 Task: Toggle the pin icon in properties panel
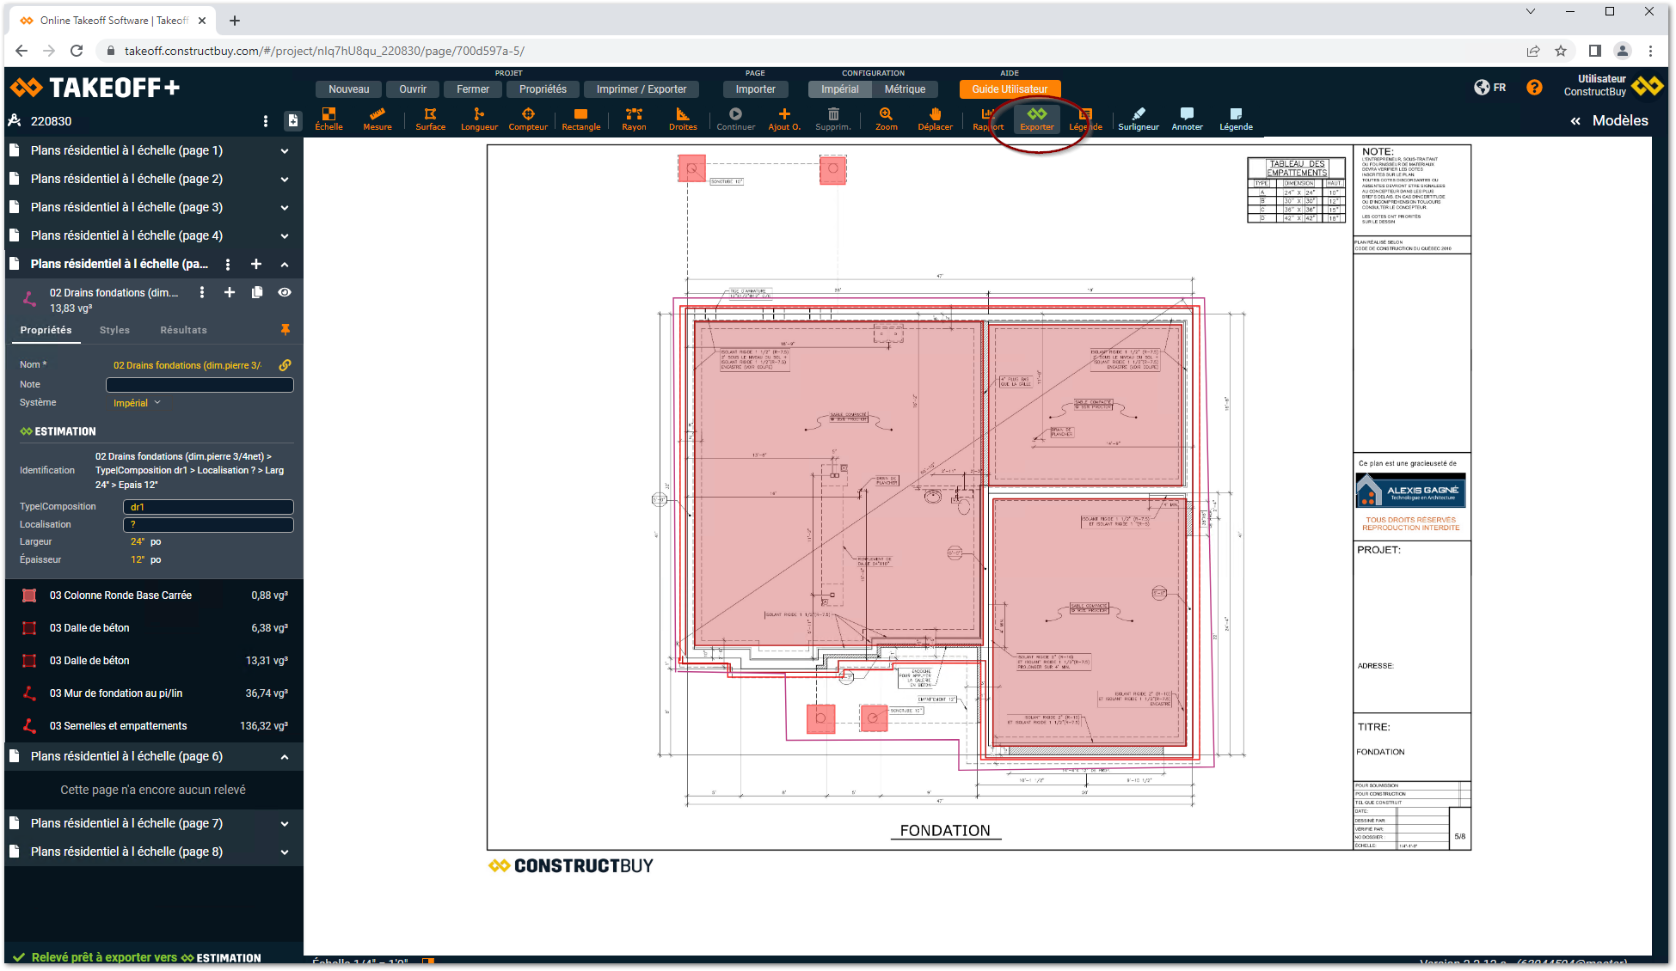[285, 329]
